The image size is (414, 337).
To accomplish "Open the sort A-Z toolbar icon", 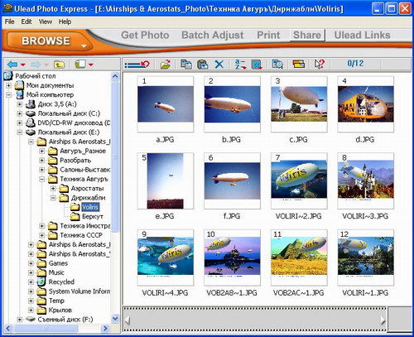I will point(240,65).
